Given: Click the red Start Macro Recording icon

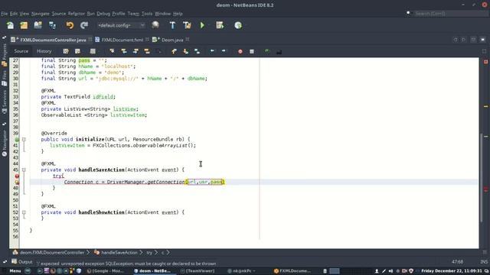Looking at the screenshot, I should click(x=240, y=51).
